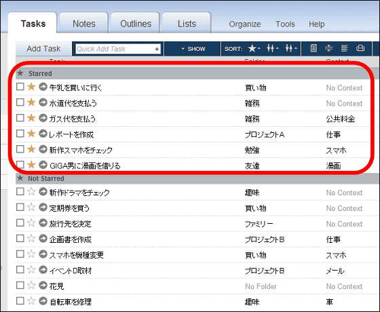Unstar the 牛乳を買いに行く task
The width and height of the screenshot is (380, 312).
[x=31, y=87]
